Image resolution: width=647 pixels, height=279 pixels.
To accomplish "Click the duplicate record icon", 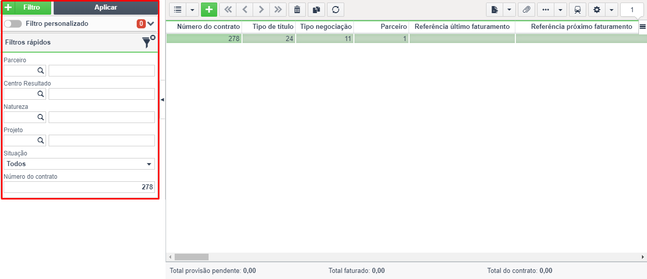I will coord(316,10).
